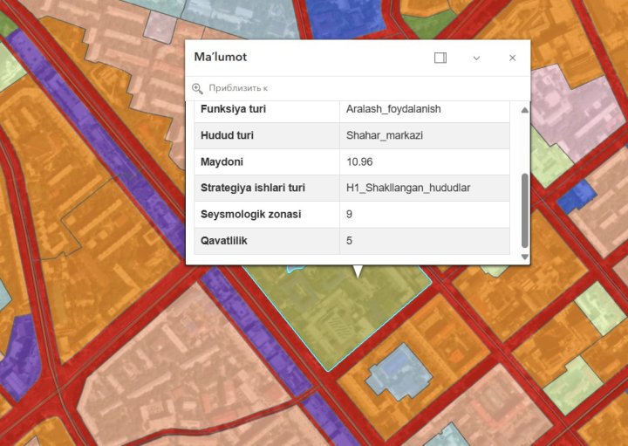Select the small blue parcel at right
Viewport: 628px width, 446px height.
(x=574, y=198)
